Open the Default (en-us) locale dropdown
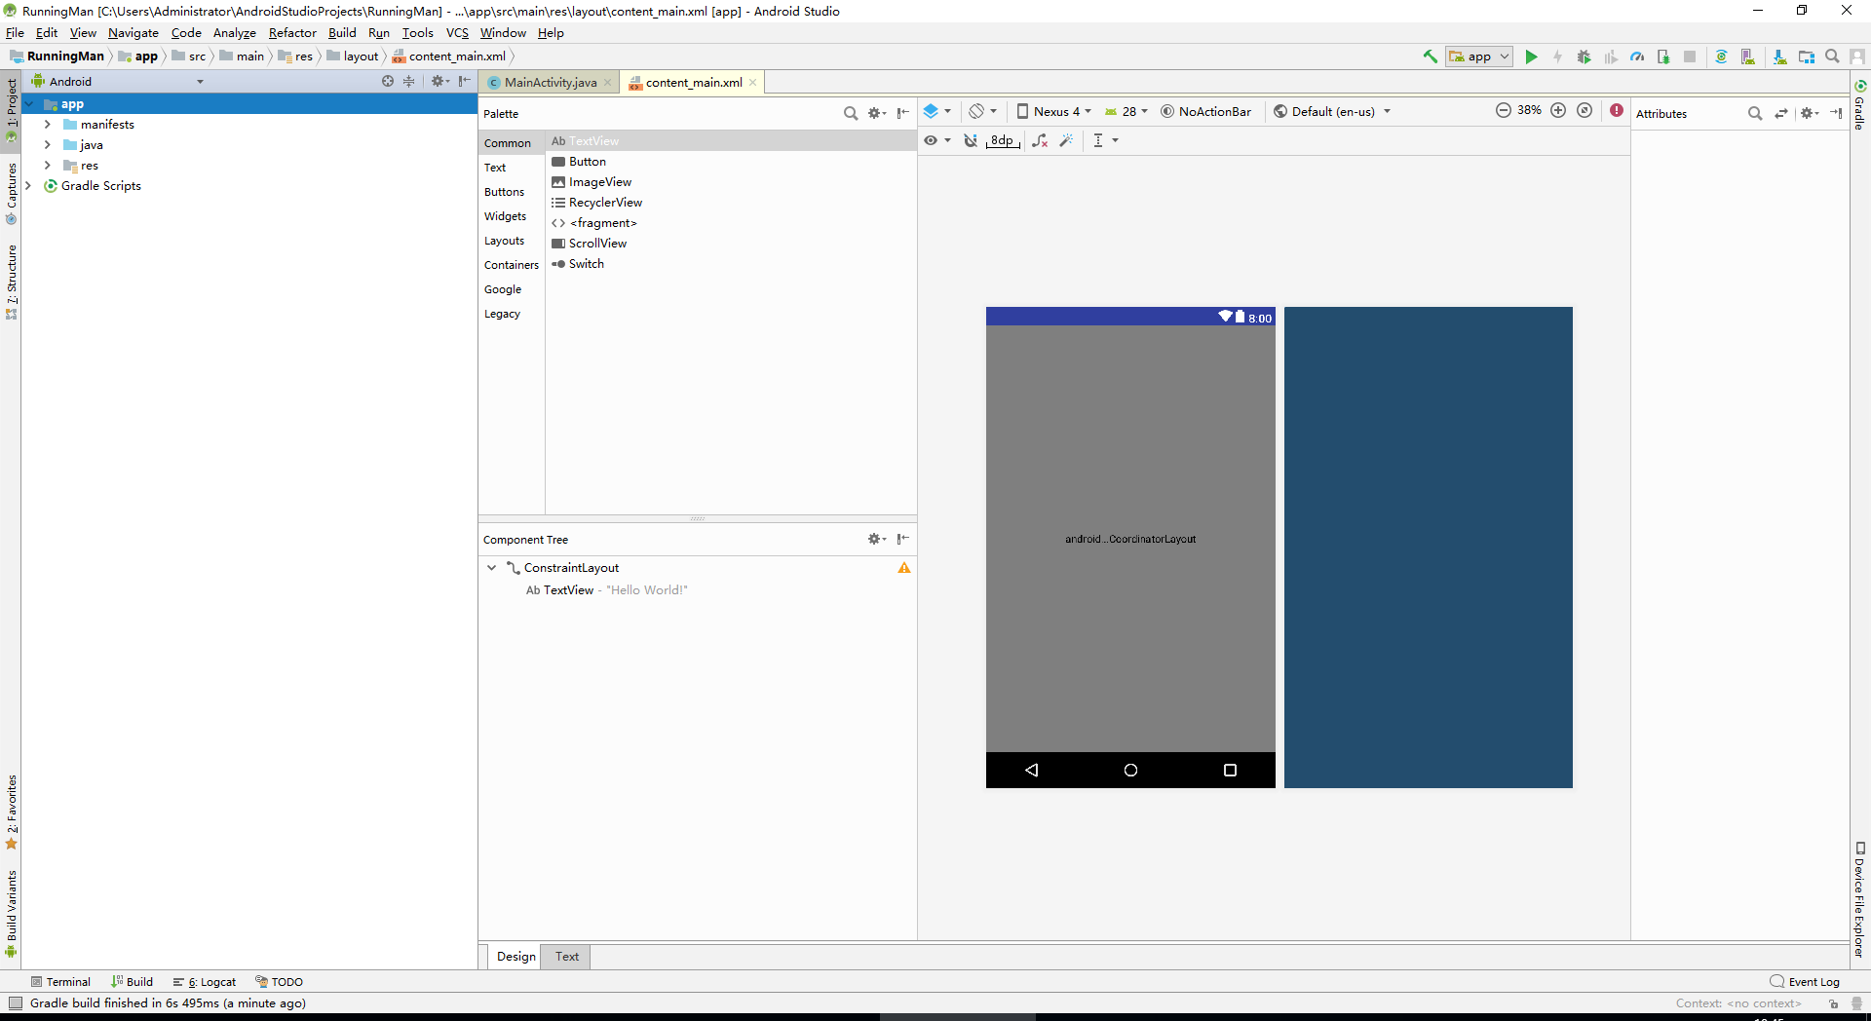Viewport: 1871px width, 1021px height. click(x=1332, y=111)
